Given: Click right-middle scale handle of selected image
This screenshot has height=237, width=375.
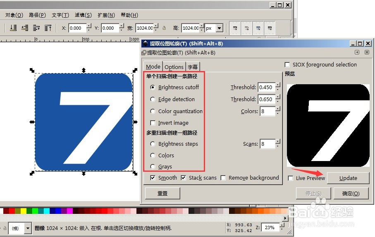Looking at the screenshot, I should (x=135, y=122).
